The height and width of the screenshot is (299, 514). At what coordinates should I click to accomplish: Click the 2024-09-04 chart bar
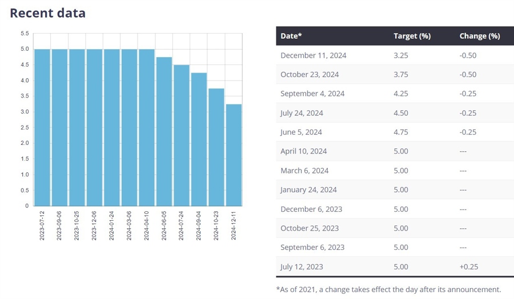[199, 139]
